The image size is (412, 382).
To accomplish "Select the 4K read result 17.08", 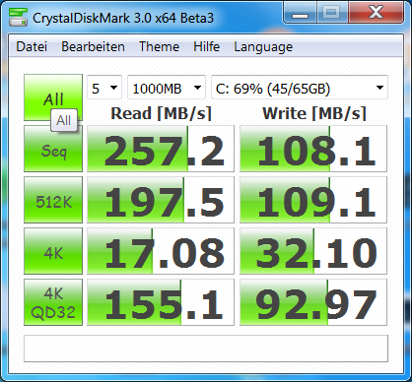I will point(161,251).
